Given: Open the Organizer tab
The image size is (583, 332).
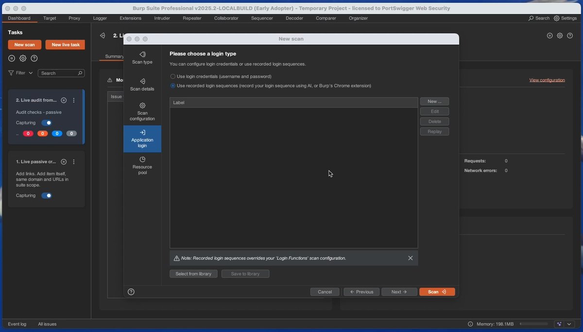Looking at the screenshot, I should (358, 18).
